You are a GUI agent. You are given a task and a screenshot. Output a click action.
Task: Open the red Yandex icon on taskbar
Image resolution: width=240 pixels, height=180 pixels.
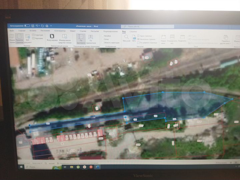point(91,167)
